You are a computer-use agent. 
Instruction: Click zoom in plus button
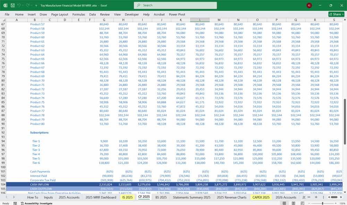[336, 203]
